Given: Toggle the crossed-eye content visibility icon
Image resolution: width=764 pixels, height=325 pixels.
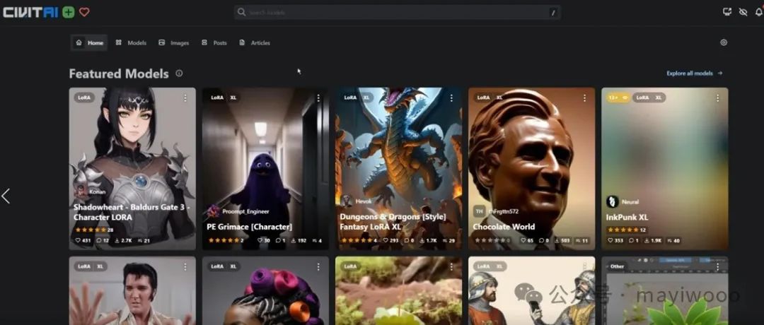Looking at the screenshot, I should pyautogui.click(x=743, y=12).
